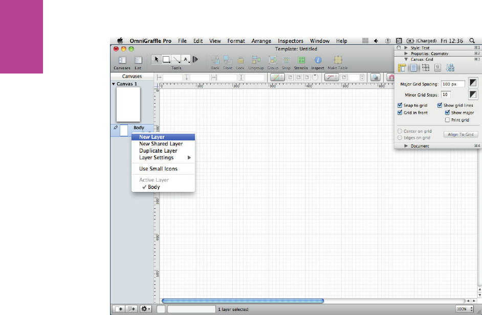The height and width of the screenshot is (315, 482).
Task: Click the Ungroup toolbar icon
Action: coord(256,60)
